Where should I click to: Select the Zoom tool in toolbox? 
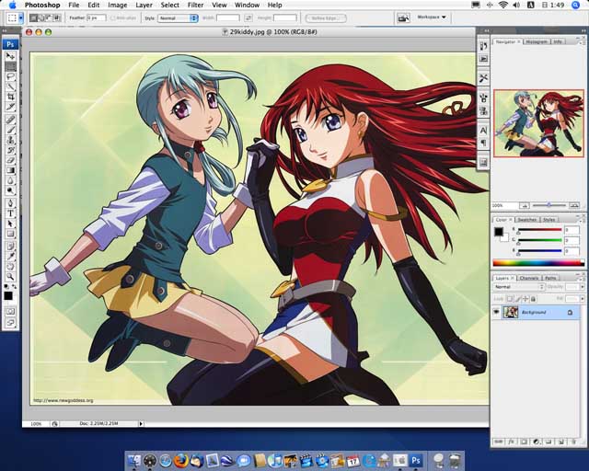pyautogui.click(x=10, y=277)
